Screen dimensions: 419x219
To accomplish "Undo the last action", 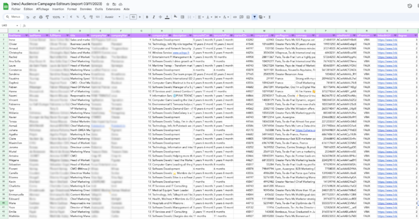I will point(28,17).
